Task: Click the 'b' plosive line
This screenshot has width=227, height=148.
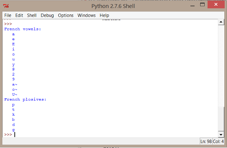Action: [13, 120]
